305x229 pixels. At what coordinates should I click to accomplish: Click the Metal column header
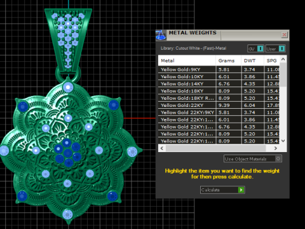(187, 60)
